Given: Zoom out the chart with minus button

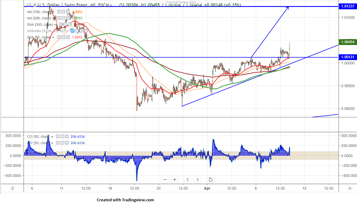Looking at the screenshot, I should [165, 180].
